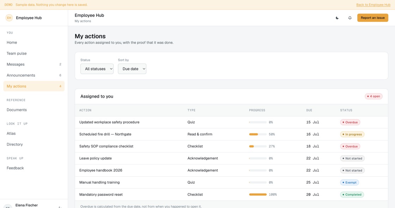Open Leave policy update action
Image resolution: width=395 pixels, height=208 pixels.
(96, 158)
